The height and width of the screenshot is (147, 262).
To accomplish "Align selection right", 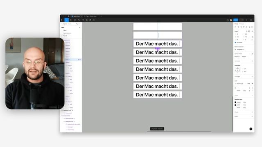I will click(x=241, y=27).
